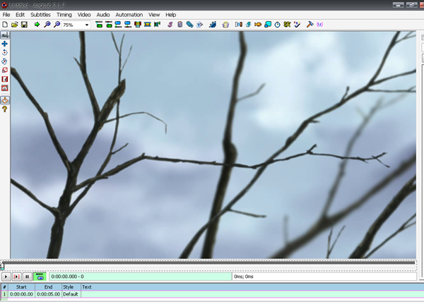Click the Text column header
424x302 pixels.
coord(252,287)
